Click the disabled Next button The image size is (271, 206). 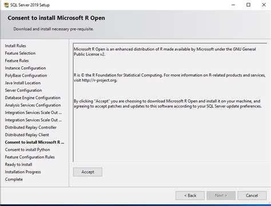(x=221, y=196)
